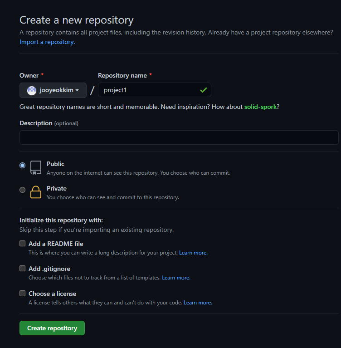
Task: Click the Private padlock icon
Action: [36, 192]
